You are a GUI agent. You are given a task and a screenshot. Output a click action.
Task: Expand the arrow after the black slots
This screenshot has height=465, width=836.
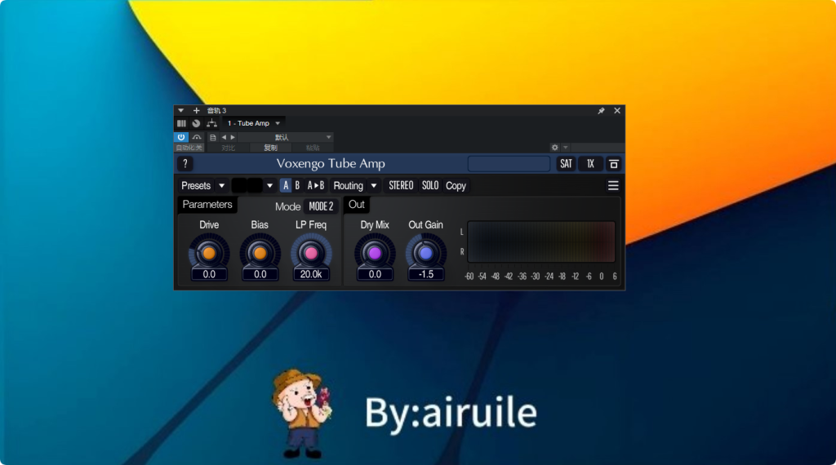tap(269, 185)
